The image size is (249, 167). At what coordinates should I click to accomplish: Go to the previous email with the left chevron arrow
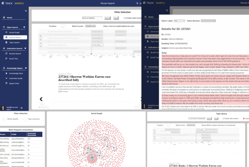coord(41,99)
